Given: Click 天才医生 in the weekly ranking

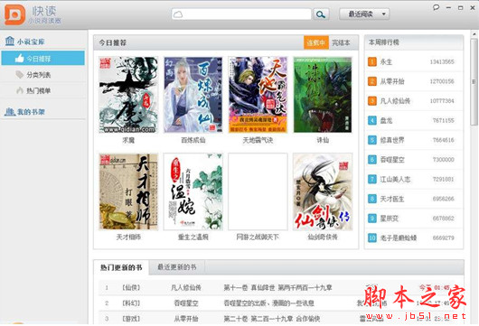Looking at the screenshot, I should 392,199.
